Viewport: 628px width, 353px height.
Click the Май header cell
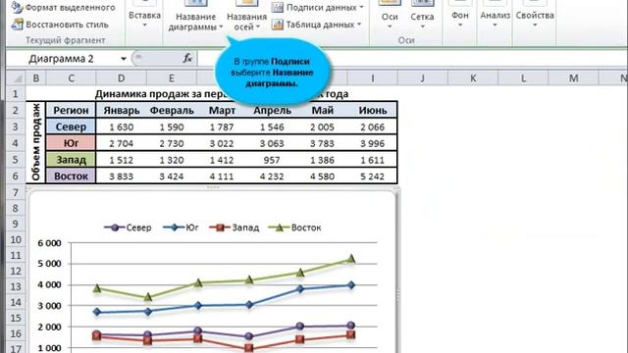323,110
